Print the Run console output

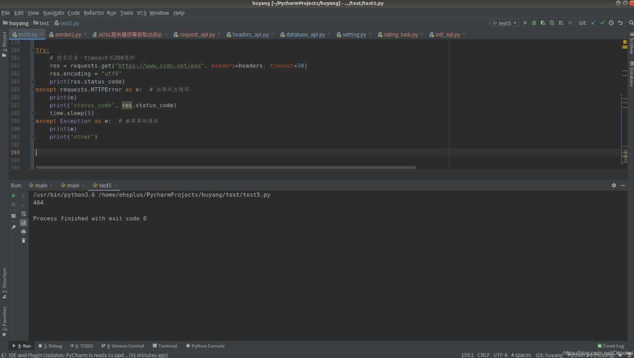tap(23, 232)
